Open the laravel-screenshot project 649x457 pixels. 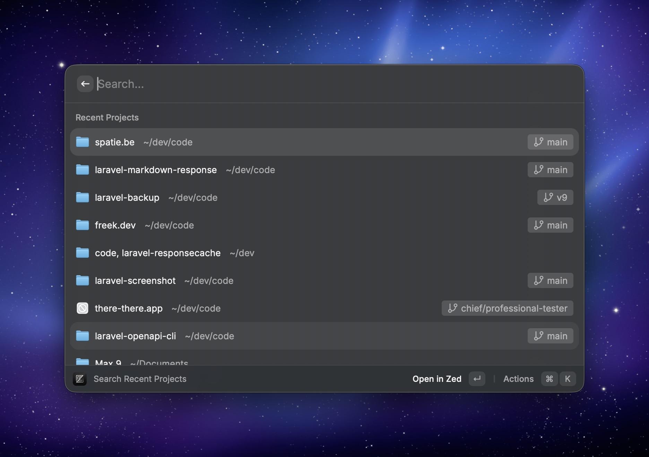point(243,280)
